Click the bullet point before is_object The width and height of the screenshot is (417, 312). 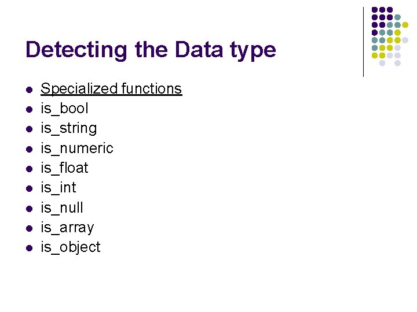[x=29, y=248]
